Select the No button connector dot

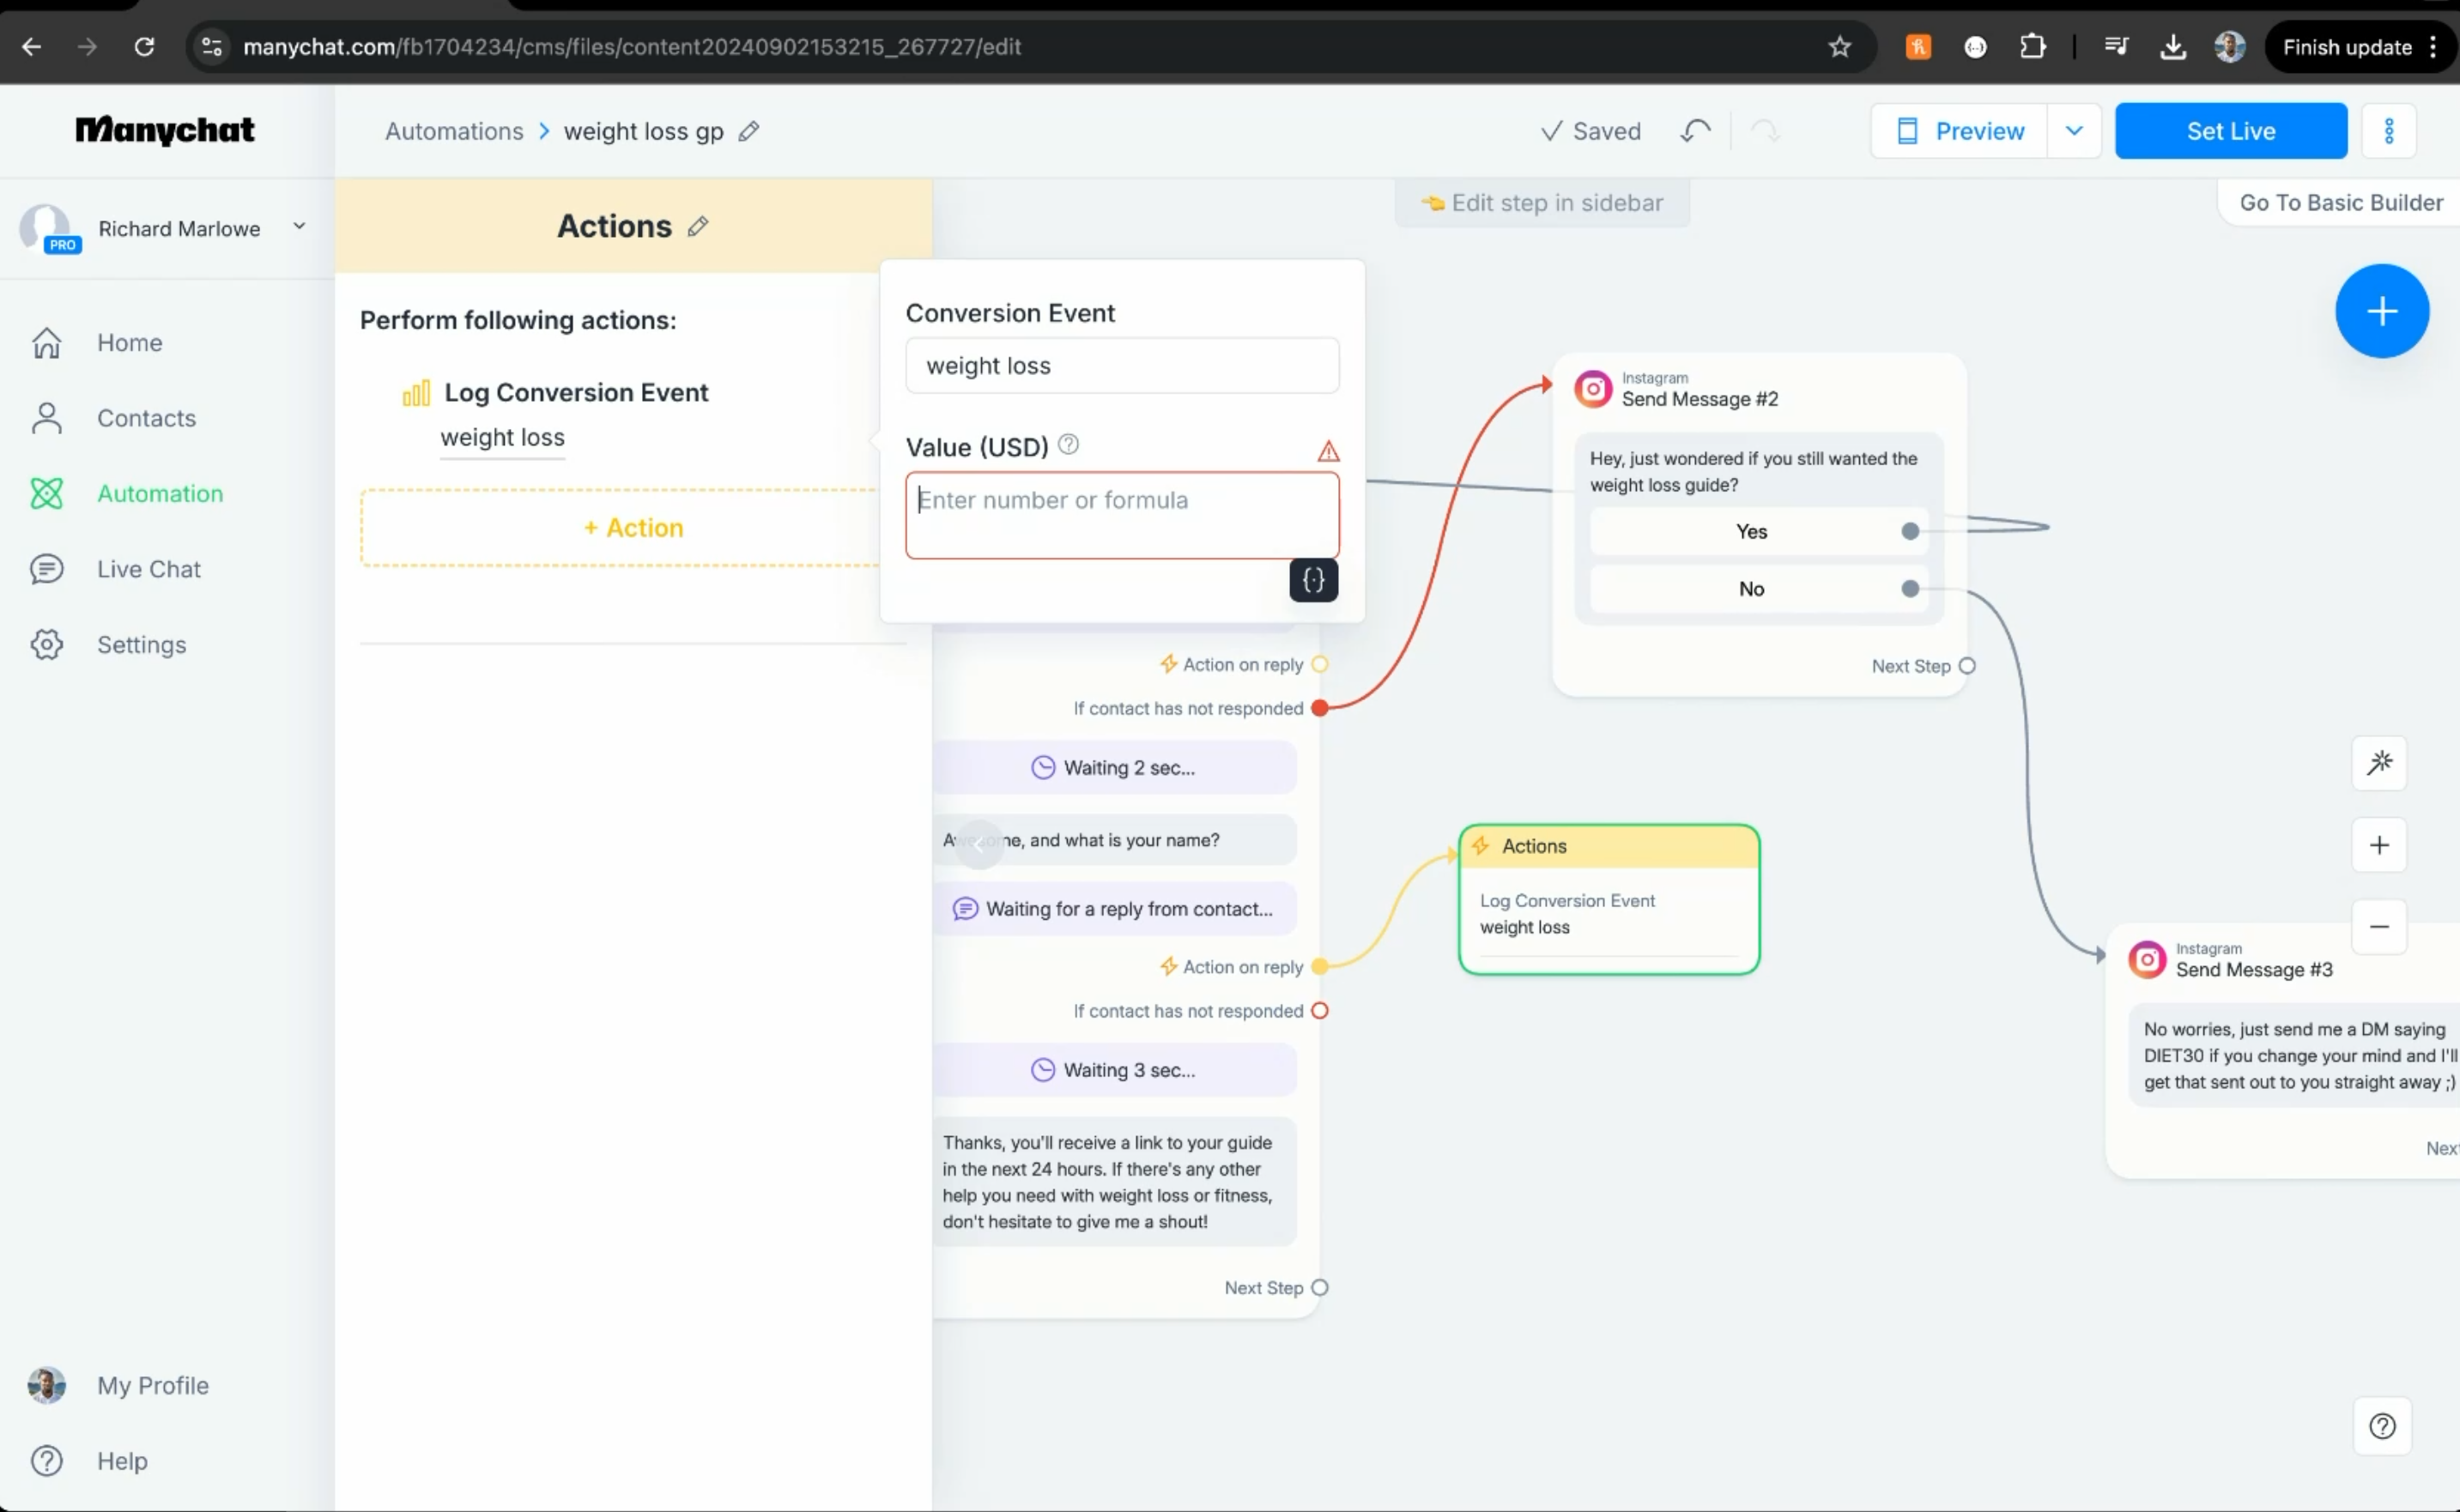(1910, 589)
